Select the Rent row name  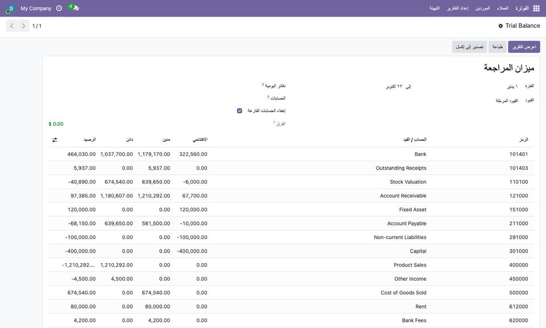[421, 307]
